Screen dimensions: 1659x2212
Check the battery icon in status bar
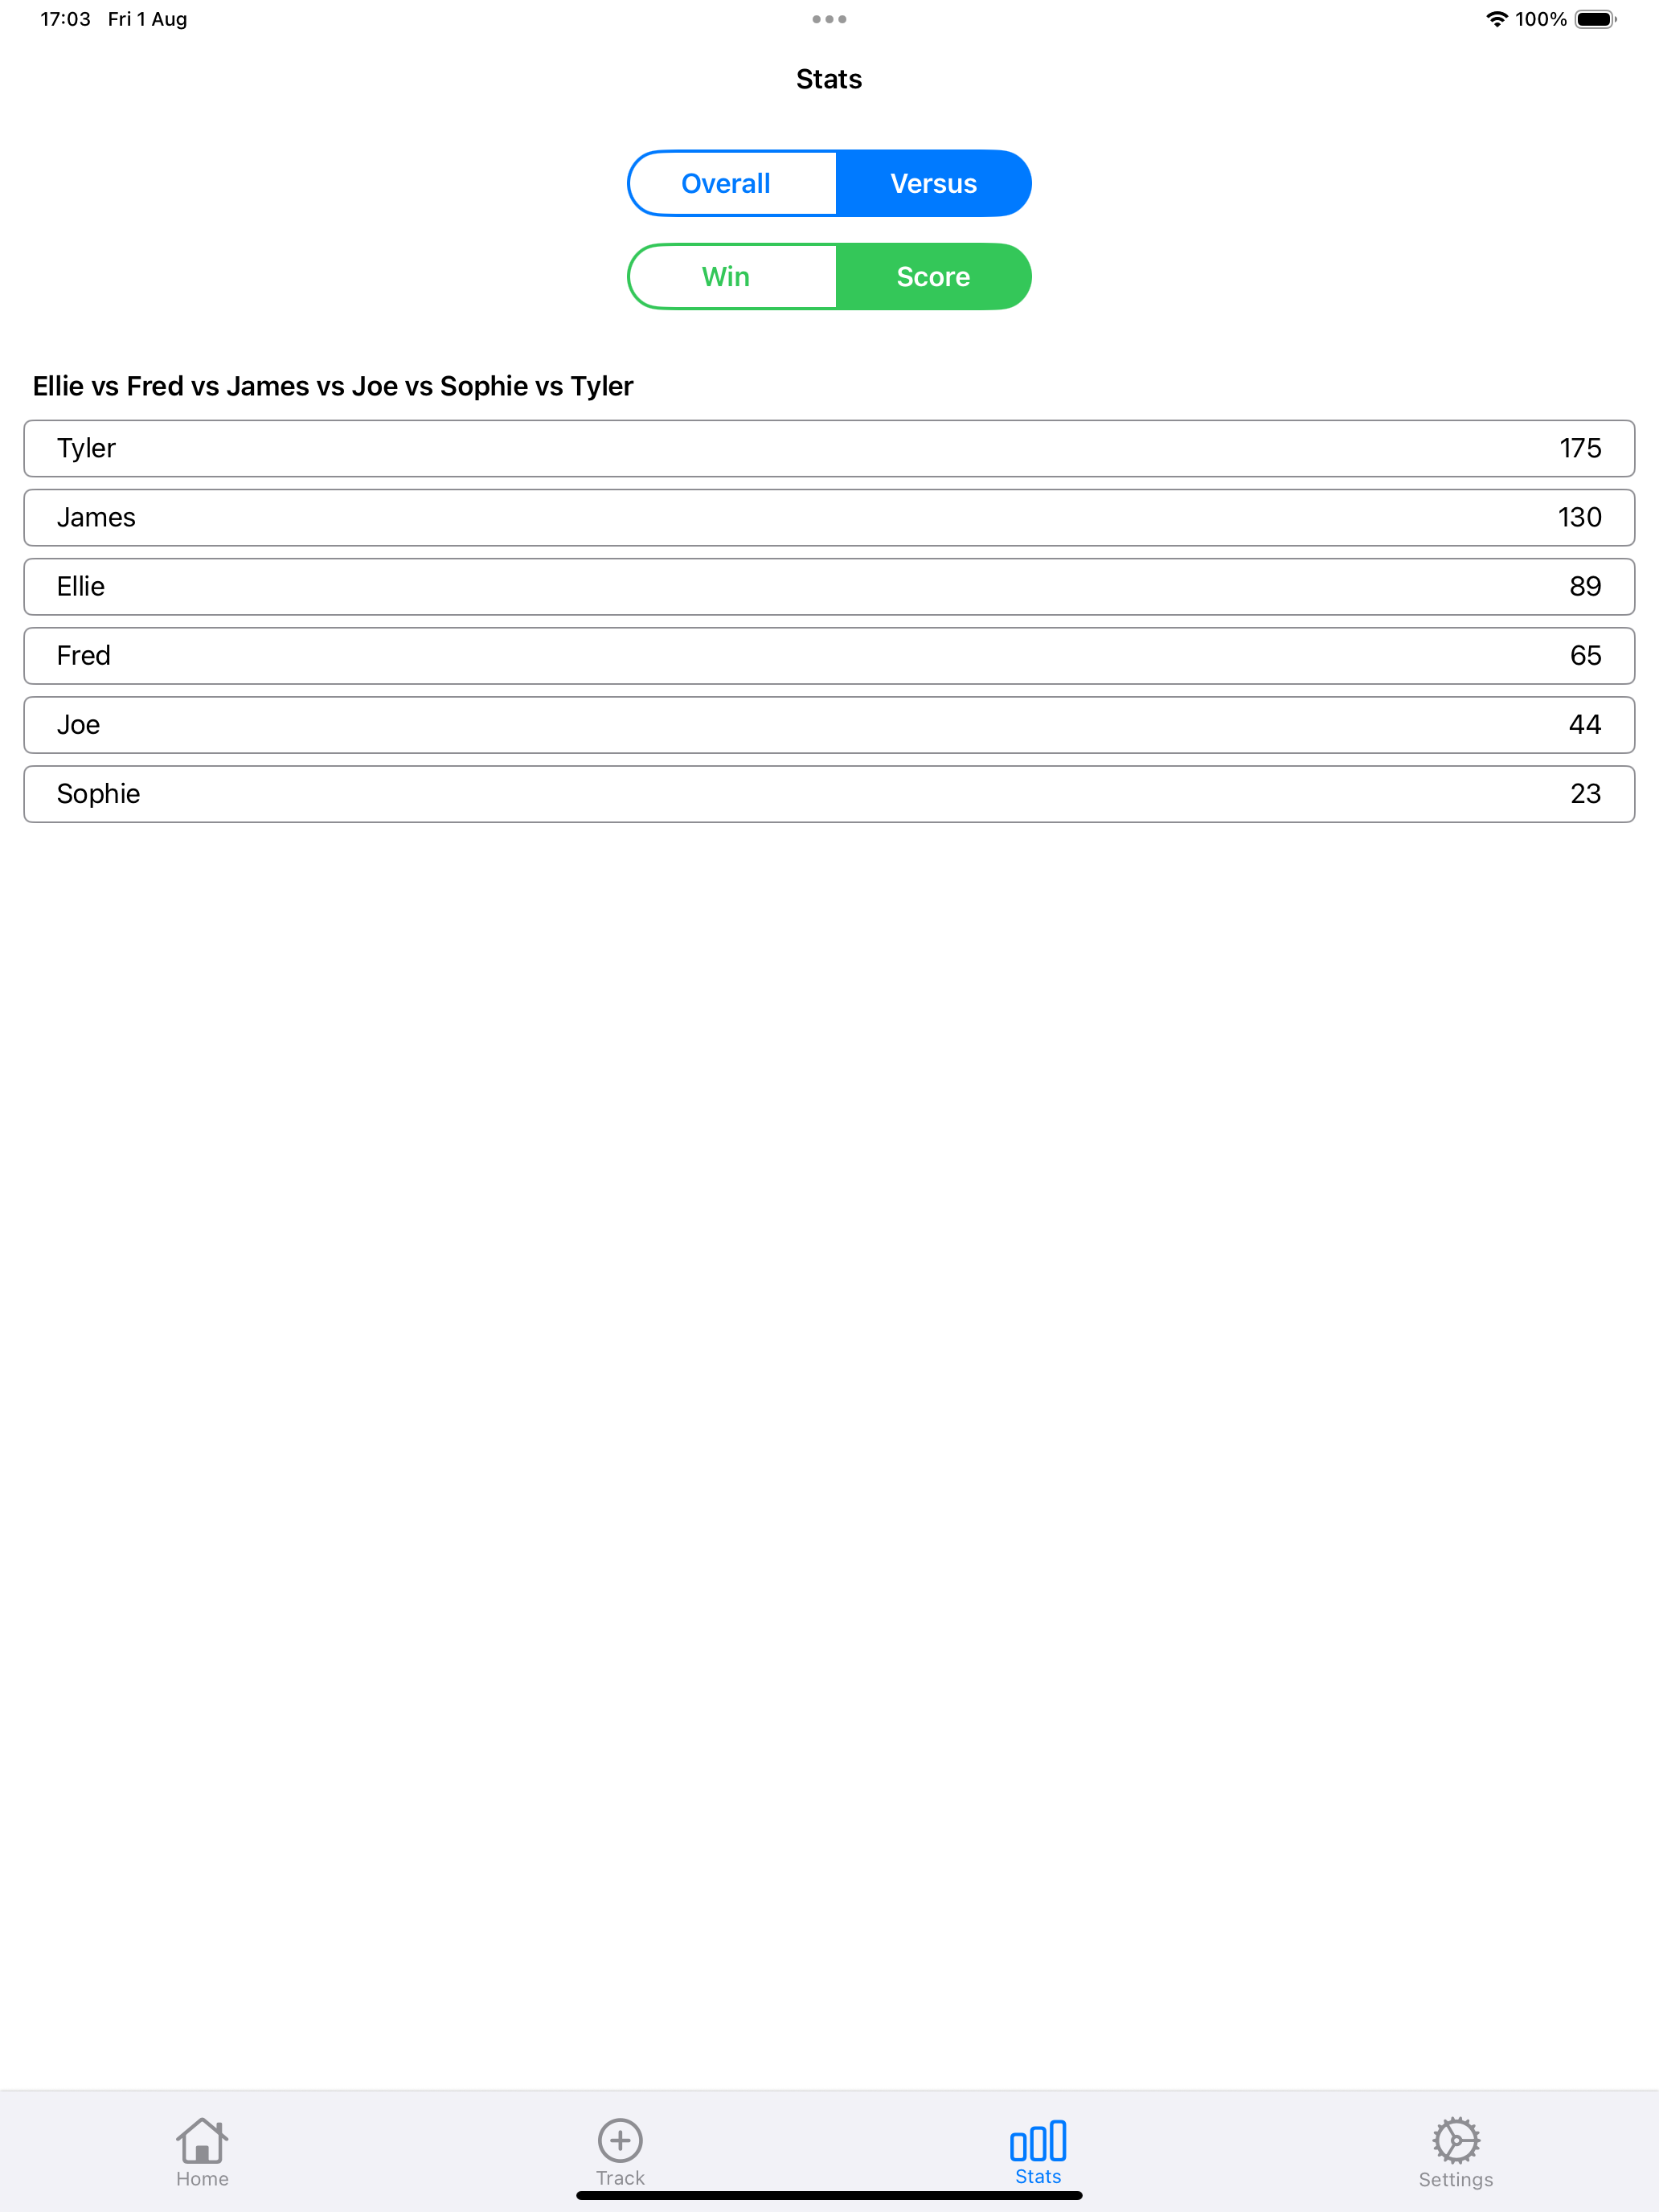(1595, 19)
